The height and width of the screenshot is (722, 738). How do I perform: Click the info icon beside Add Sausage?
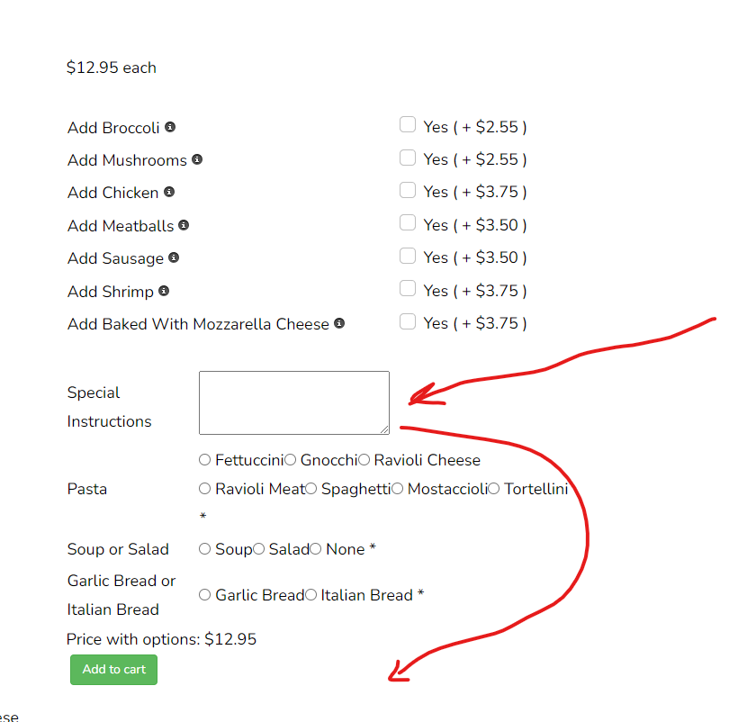pyautogui.click(x=174, y=258)
